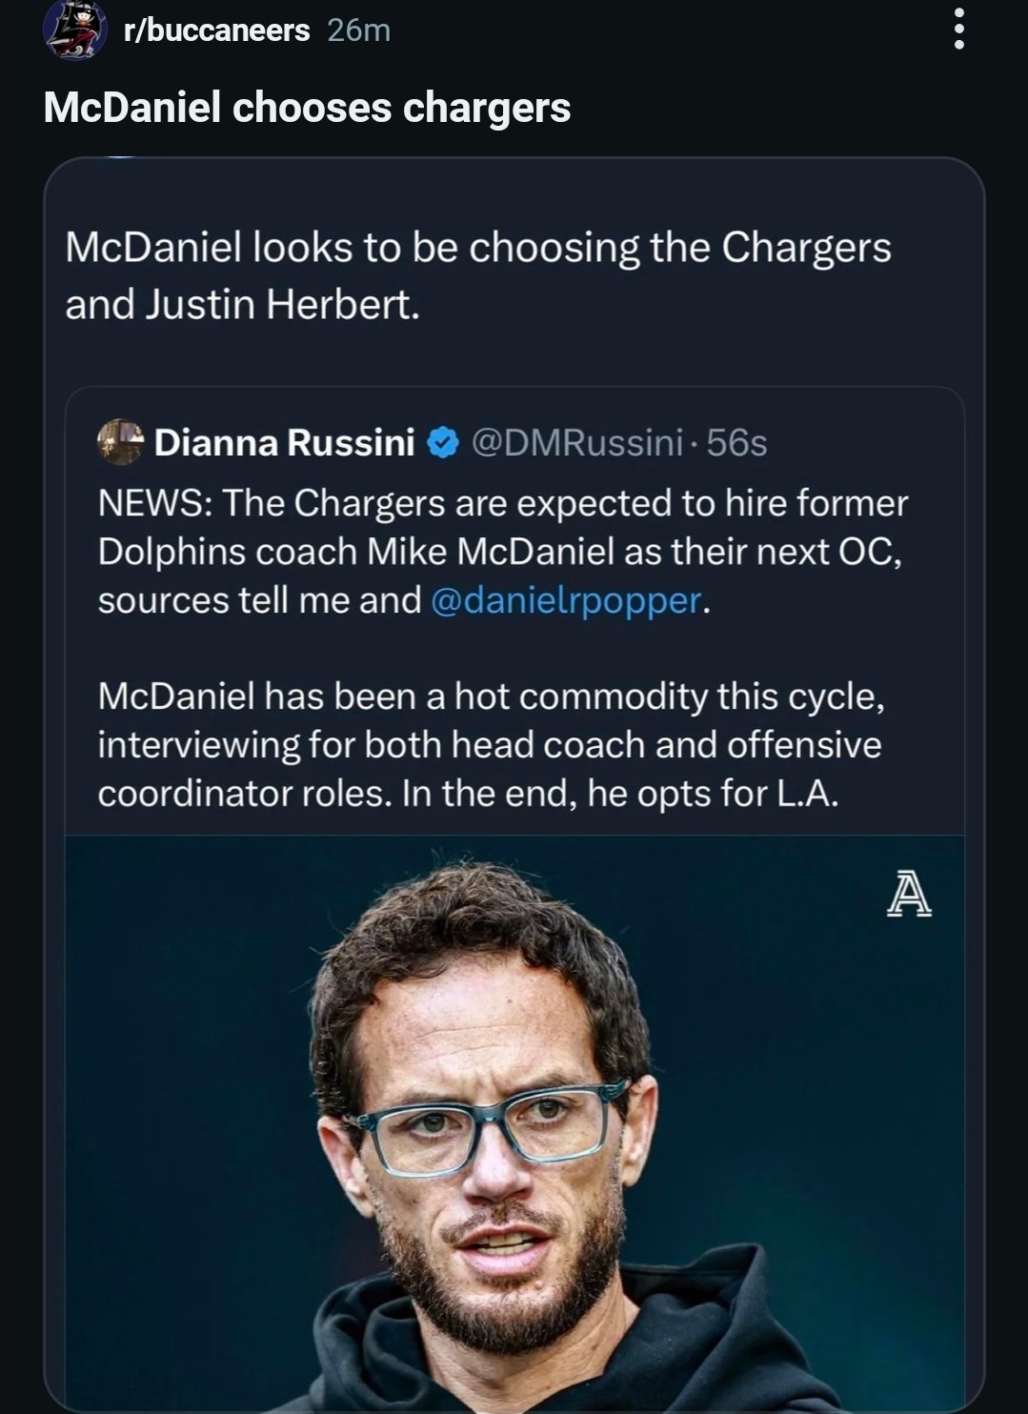Click the words 'and Justin Herbert.'
This screenshot has width=1028, height=1414.
(x=242, y=305)
